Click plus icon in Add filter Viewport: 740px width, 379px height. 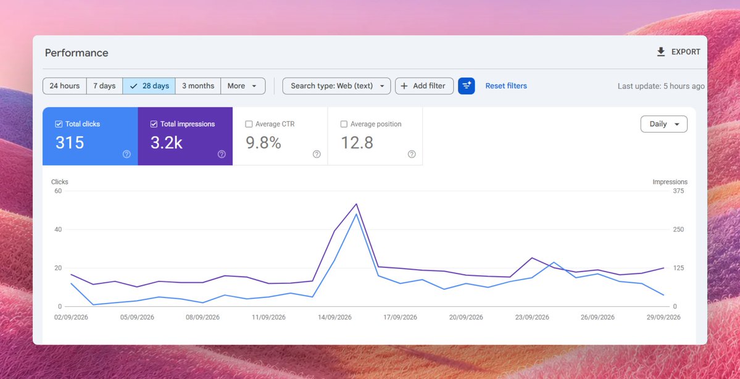tap(404, 86)
